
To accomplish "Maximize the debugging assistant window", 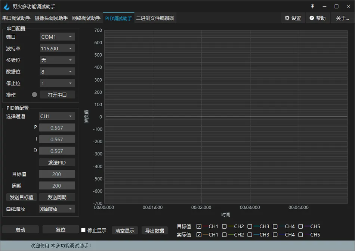I will click(x=336, y=6).
